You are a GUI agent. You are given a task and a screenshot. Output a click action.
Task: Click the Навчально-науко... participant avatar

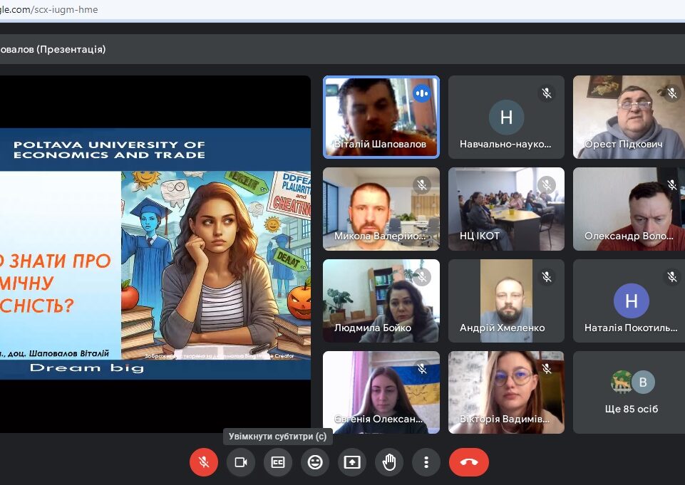point(506,118)
